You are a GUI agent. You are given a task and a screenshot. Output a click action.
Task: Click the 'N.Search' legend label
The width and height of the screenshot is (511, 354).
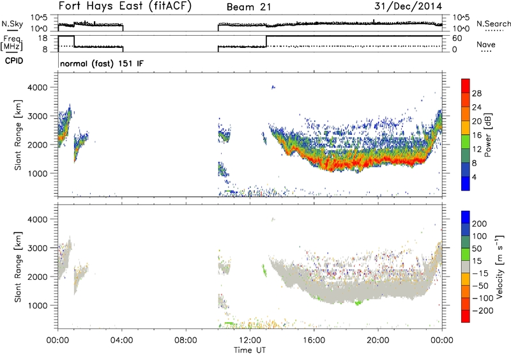tap(493, 24)
